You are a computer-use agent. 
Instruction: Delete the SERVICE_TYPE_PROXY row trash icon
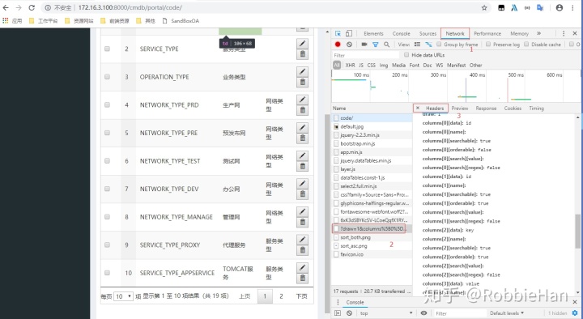302,250
